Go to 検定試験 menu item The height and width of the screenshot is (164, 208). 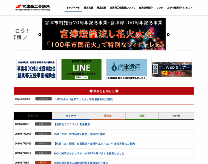[x=102, y=8]
